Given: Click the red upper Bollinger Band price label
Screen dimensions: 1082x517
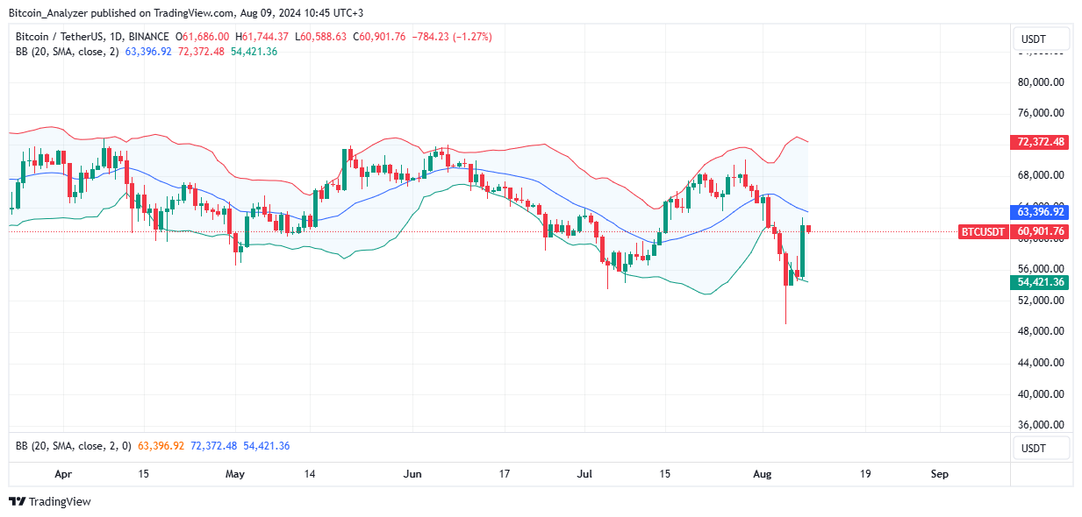Looking at the screenshot, I should (x=1039, y=141).
